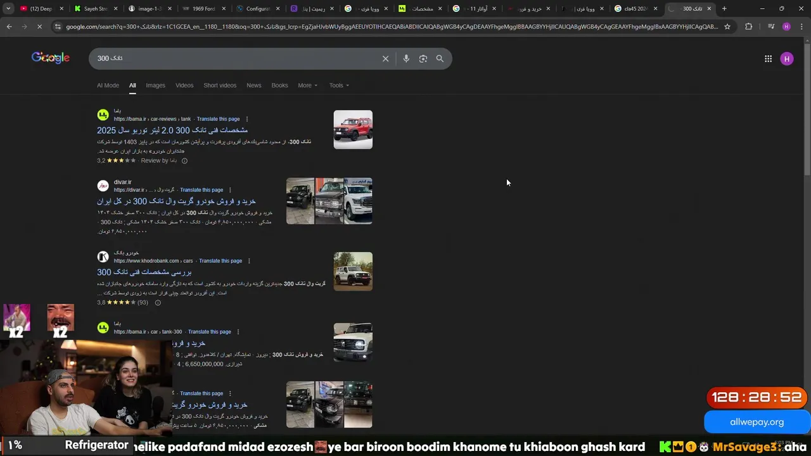Screen dimensions: 811x456
Task: Click the (93) review count
Action: [143, 303]
